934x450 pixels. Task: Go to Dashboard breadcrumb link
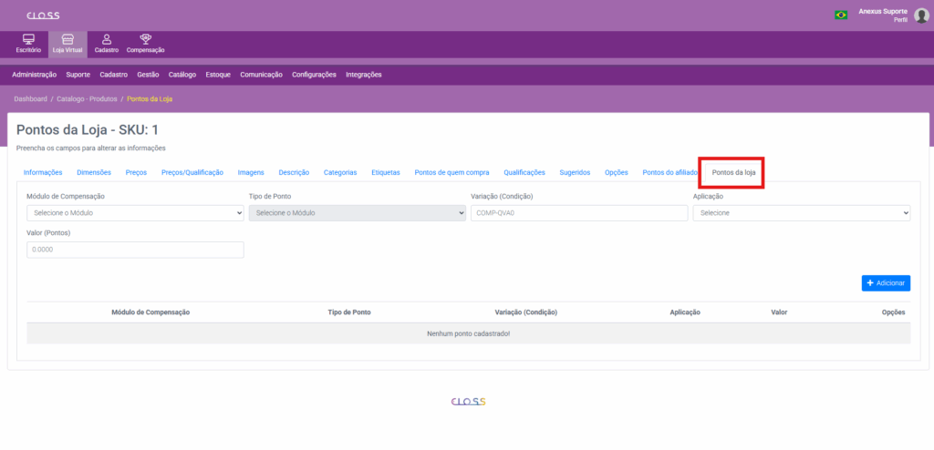30,98
